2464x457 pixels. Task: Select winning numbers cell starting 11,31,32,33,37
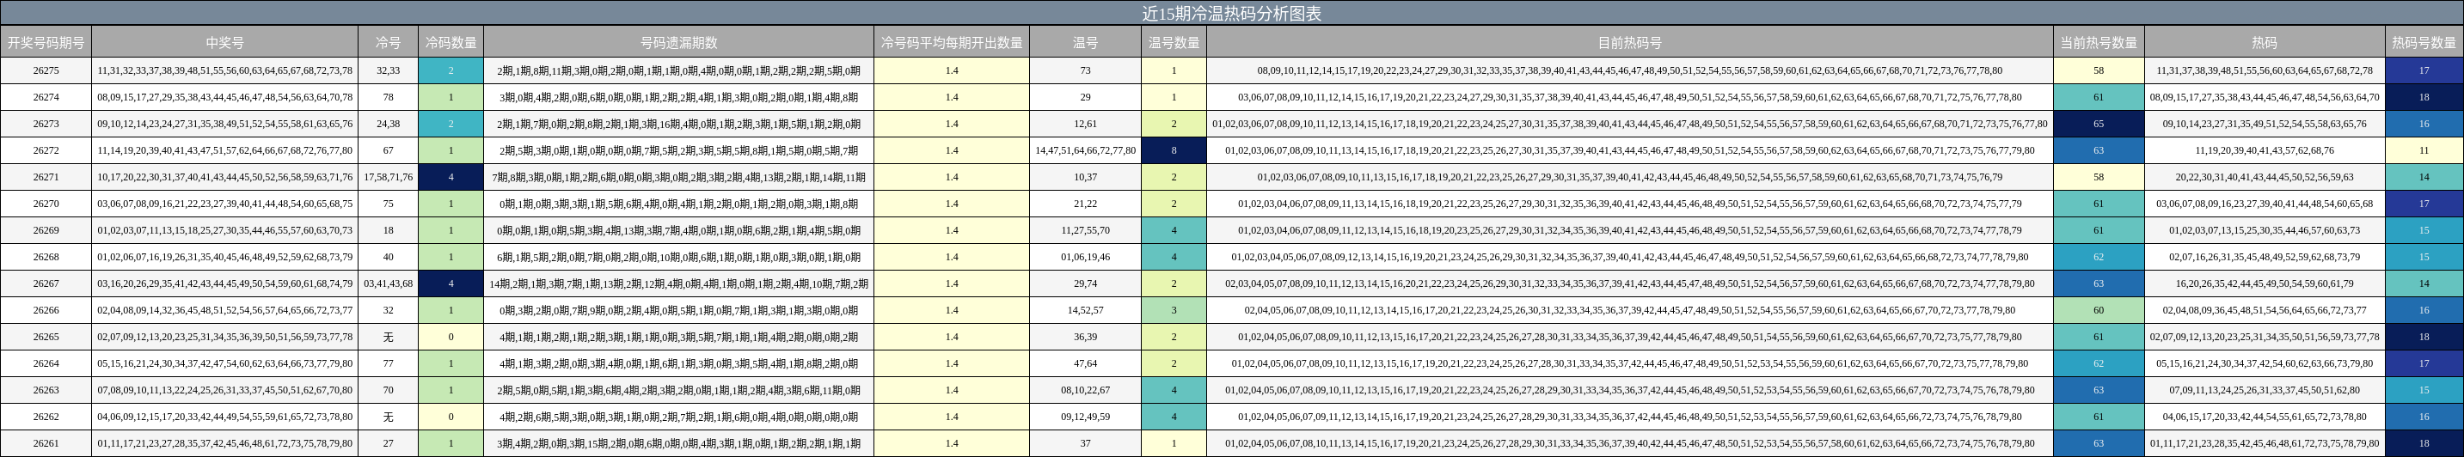coord(224,70)
